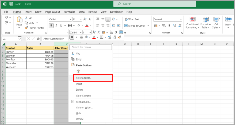Click Format Painter in the Clipboard group
The height and width of the screenshot is (125, 235).
(34, 28)
